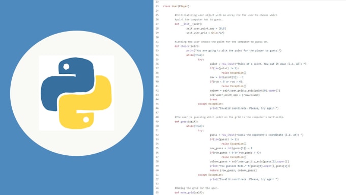
Task: Click 'try:' on line 51
Action: [x=201, y=130]
